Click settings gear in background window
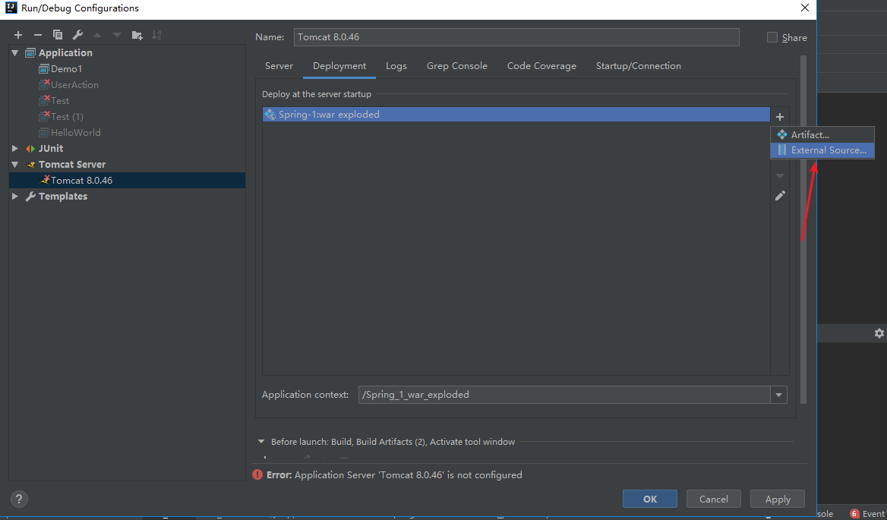This screenshot has width=887, height=520. (x=879, y=333)
